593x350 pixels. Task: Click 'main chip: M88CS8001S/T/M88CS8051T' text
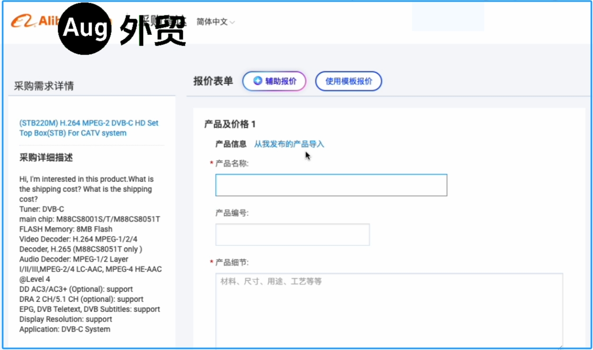click(90, 219)
